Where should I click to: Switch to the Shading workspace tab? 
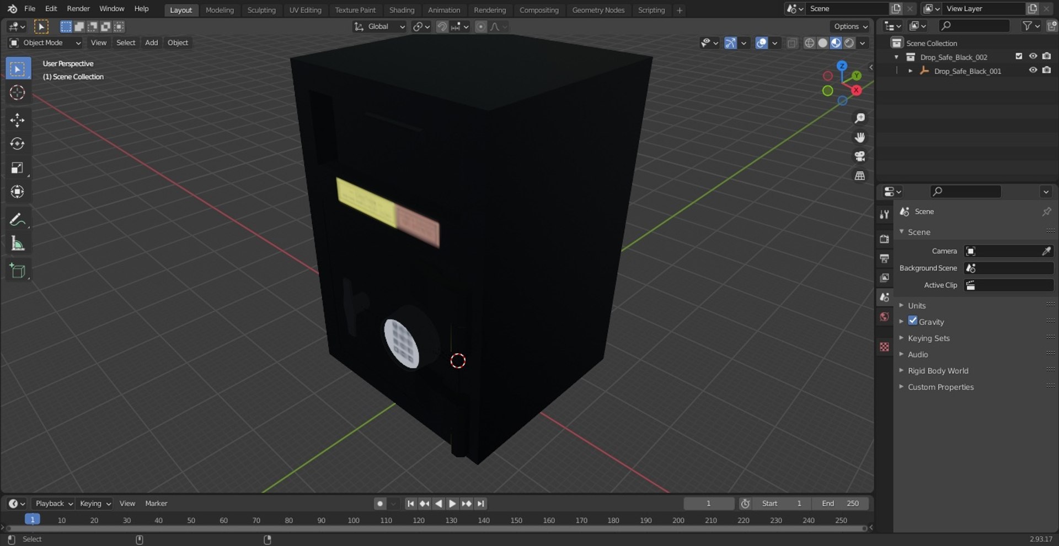[x=402, y=10]
